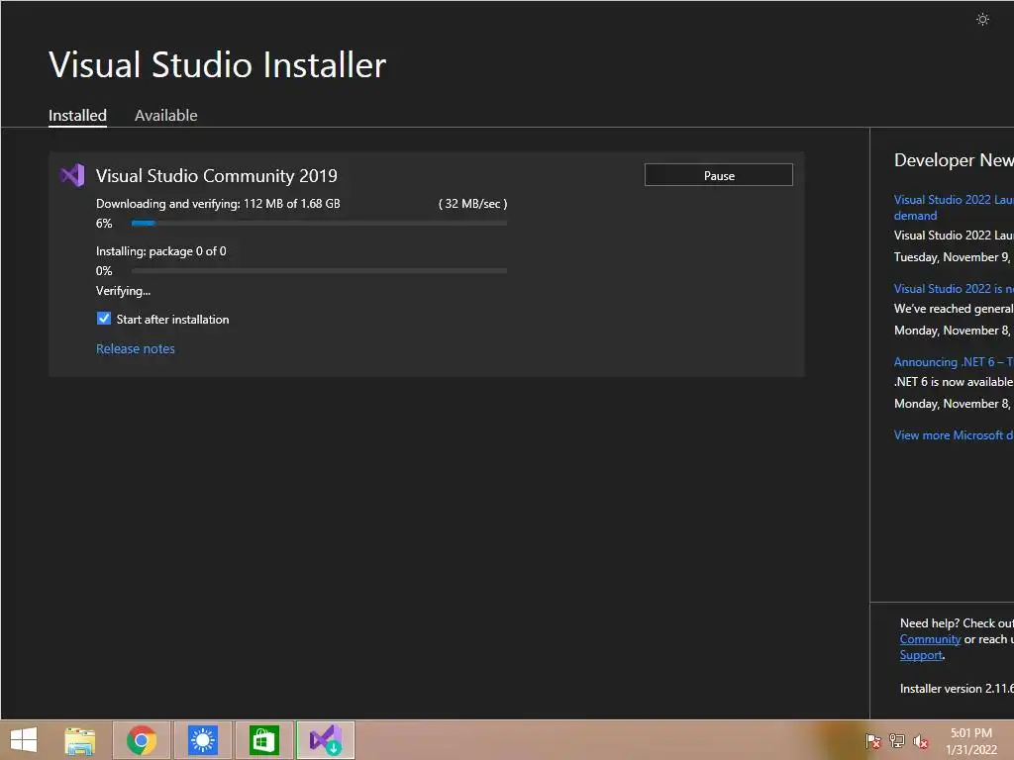This screenshot has height=760, width=1014.
Task: Click the 32 MB/sec speed text
Action: 472,204
